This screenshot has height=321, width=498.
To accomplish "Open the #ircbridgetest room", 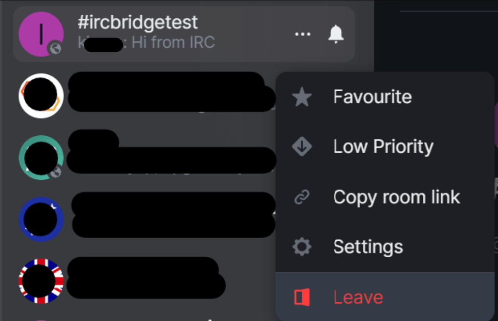I will click(184, 34).
